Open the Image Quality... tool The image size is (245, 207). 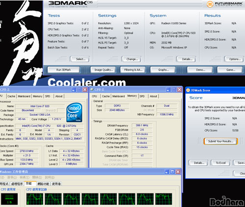(103, 70)
